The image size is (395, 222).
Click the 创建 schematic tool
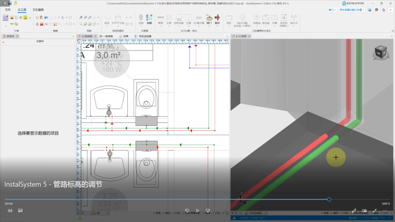(149, 20)
